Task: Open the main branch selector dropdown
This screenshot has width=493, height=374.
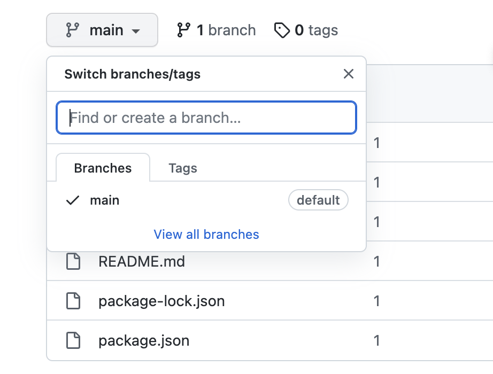Action: coord(102,30)
